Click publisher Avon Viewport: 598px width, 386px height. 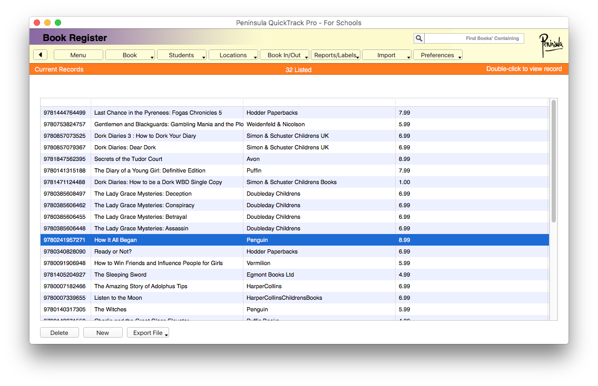pos(253,159)
